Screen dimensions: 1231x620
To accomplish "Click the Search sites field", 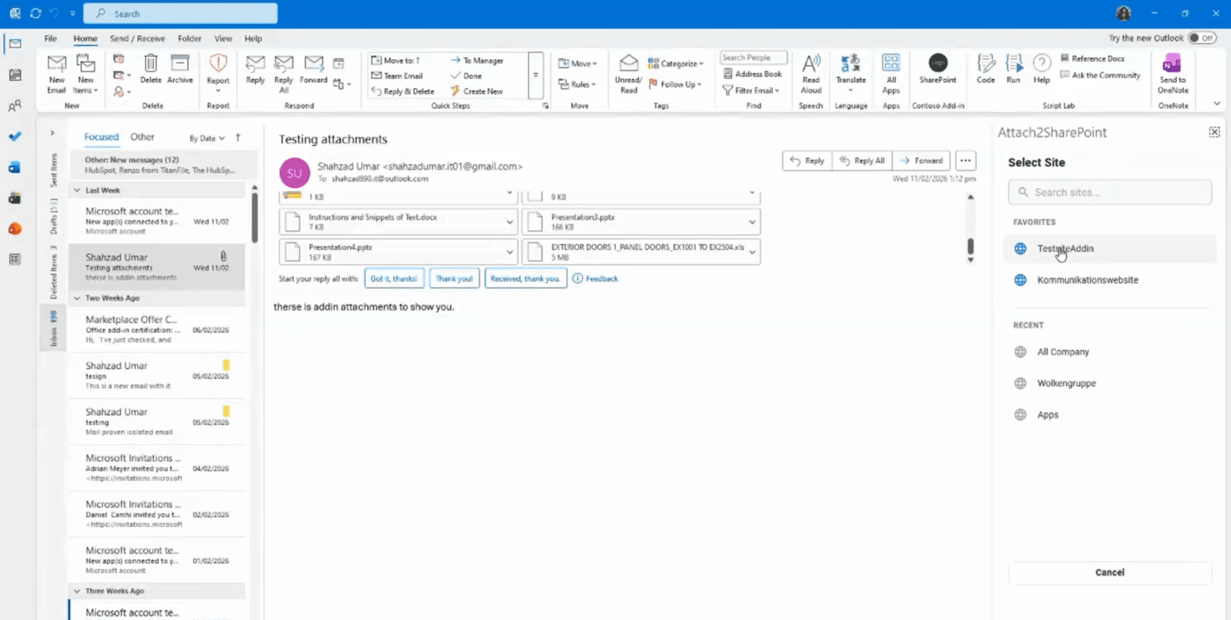I will click(1110, 192).
